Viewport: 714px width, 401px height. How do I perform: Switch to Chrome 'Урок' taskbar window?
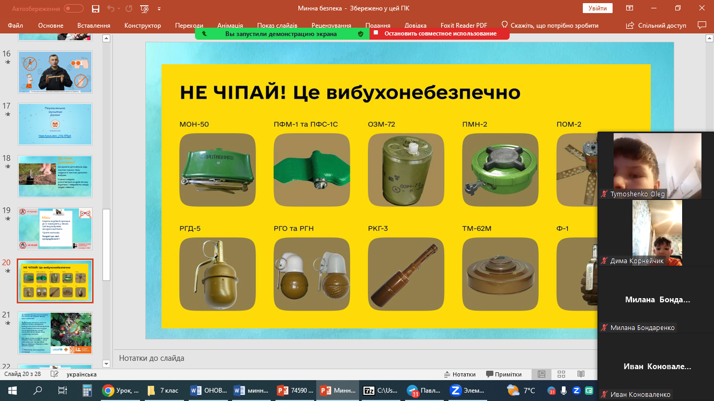point(120,390)
